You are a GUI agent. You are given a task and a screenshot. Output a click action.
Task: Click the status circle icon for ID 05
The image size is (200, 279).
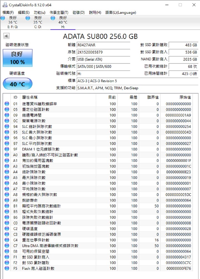pos(7,109)
